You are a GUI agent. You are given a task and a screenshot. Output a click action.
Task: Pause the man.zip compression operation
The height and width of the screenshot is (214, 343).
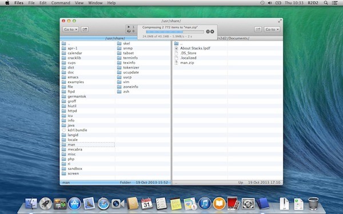[x=208, y=31]
